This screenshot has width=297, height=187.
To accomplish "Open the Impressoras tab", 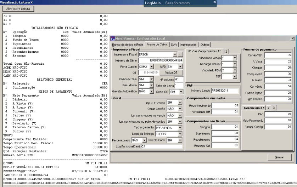I will pyautogui.click(x=188, y=45).
